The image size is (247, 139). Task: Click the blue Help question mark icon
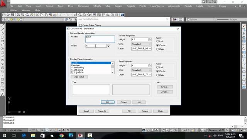(x=122, y=15)
